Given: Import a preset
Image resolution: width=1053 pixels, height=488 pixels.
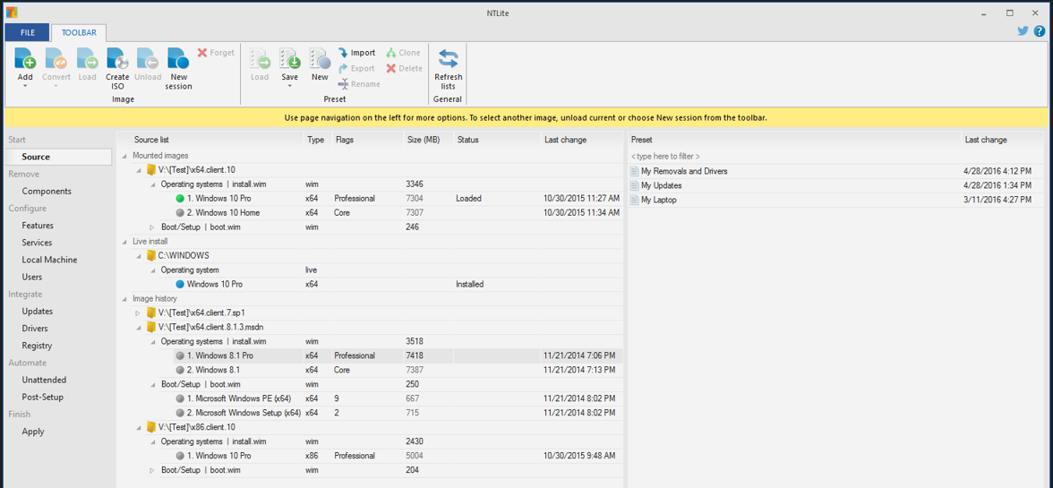Looking at the screenshot, I should coord(356,52).
